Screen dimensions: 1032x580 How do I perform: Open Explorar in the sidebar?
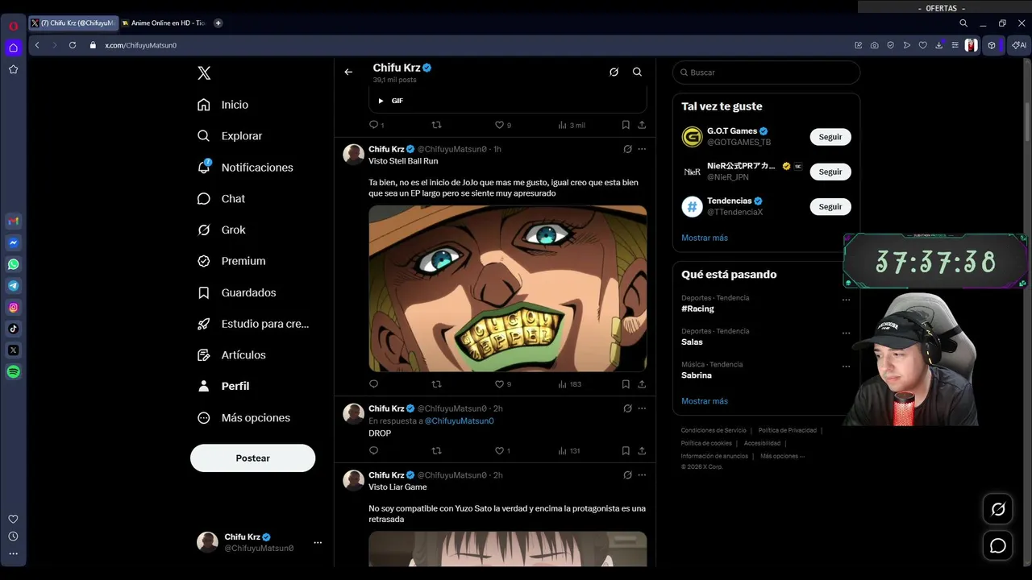pos(231,136)
